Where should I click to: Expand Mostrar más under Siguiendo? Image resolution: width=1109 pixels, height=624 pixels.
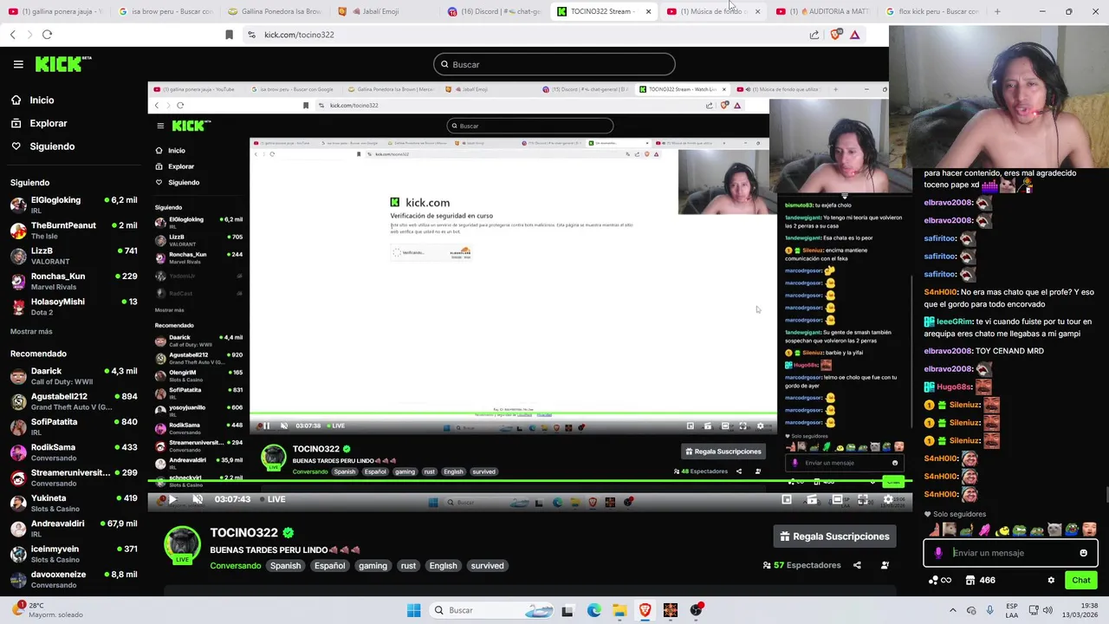point(31,331)
